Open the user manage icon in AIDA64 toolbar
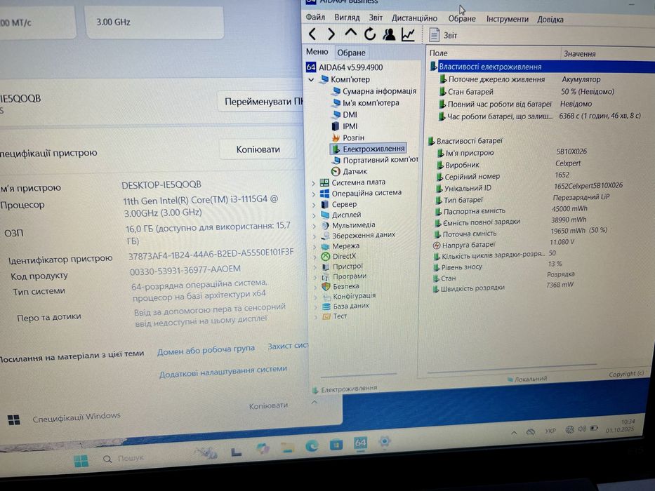 point(389,34)
